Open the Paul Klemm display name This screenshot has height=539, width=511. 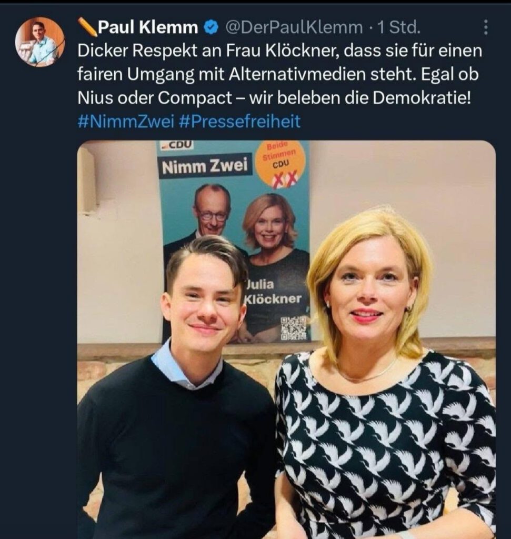coord(148,27)
